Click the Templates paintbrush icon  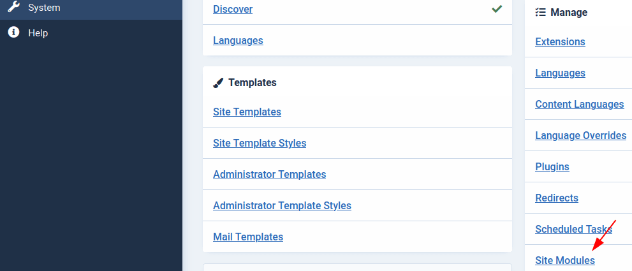219,83
